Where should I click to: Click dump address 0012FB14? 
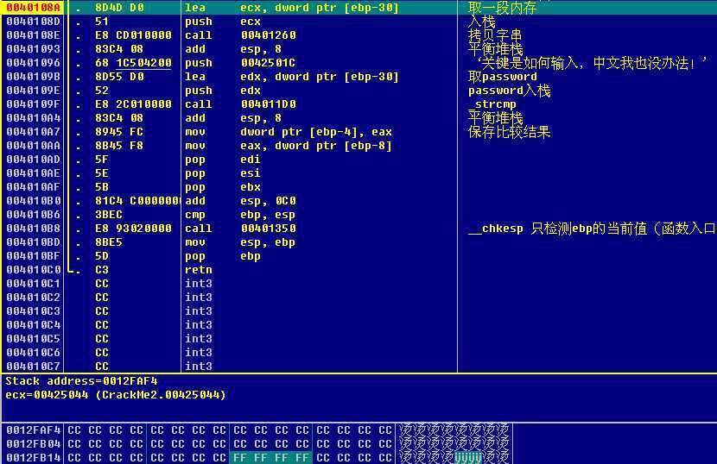click(x=33, y=457)
